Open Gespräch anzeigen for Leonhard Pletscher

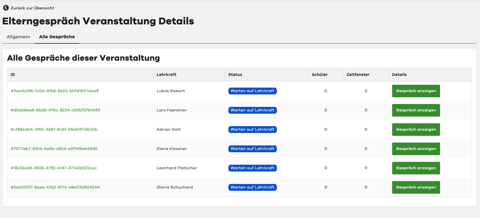click(416, 168)
